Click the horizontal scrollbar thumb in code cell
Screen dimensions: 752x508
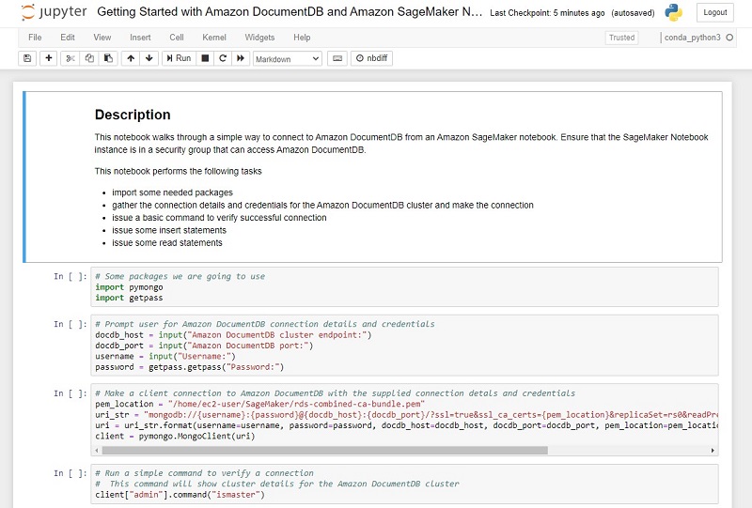324,451
